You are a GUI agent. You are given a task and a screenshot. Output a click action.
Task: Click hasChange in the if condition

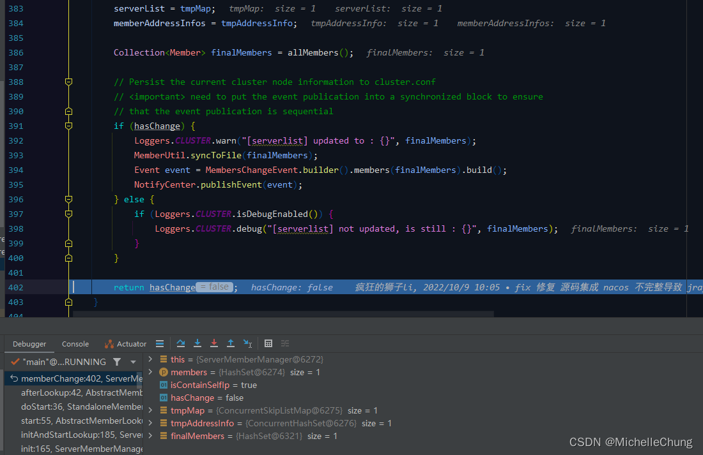[x=157, y=126]
